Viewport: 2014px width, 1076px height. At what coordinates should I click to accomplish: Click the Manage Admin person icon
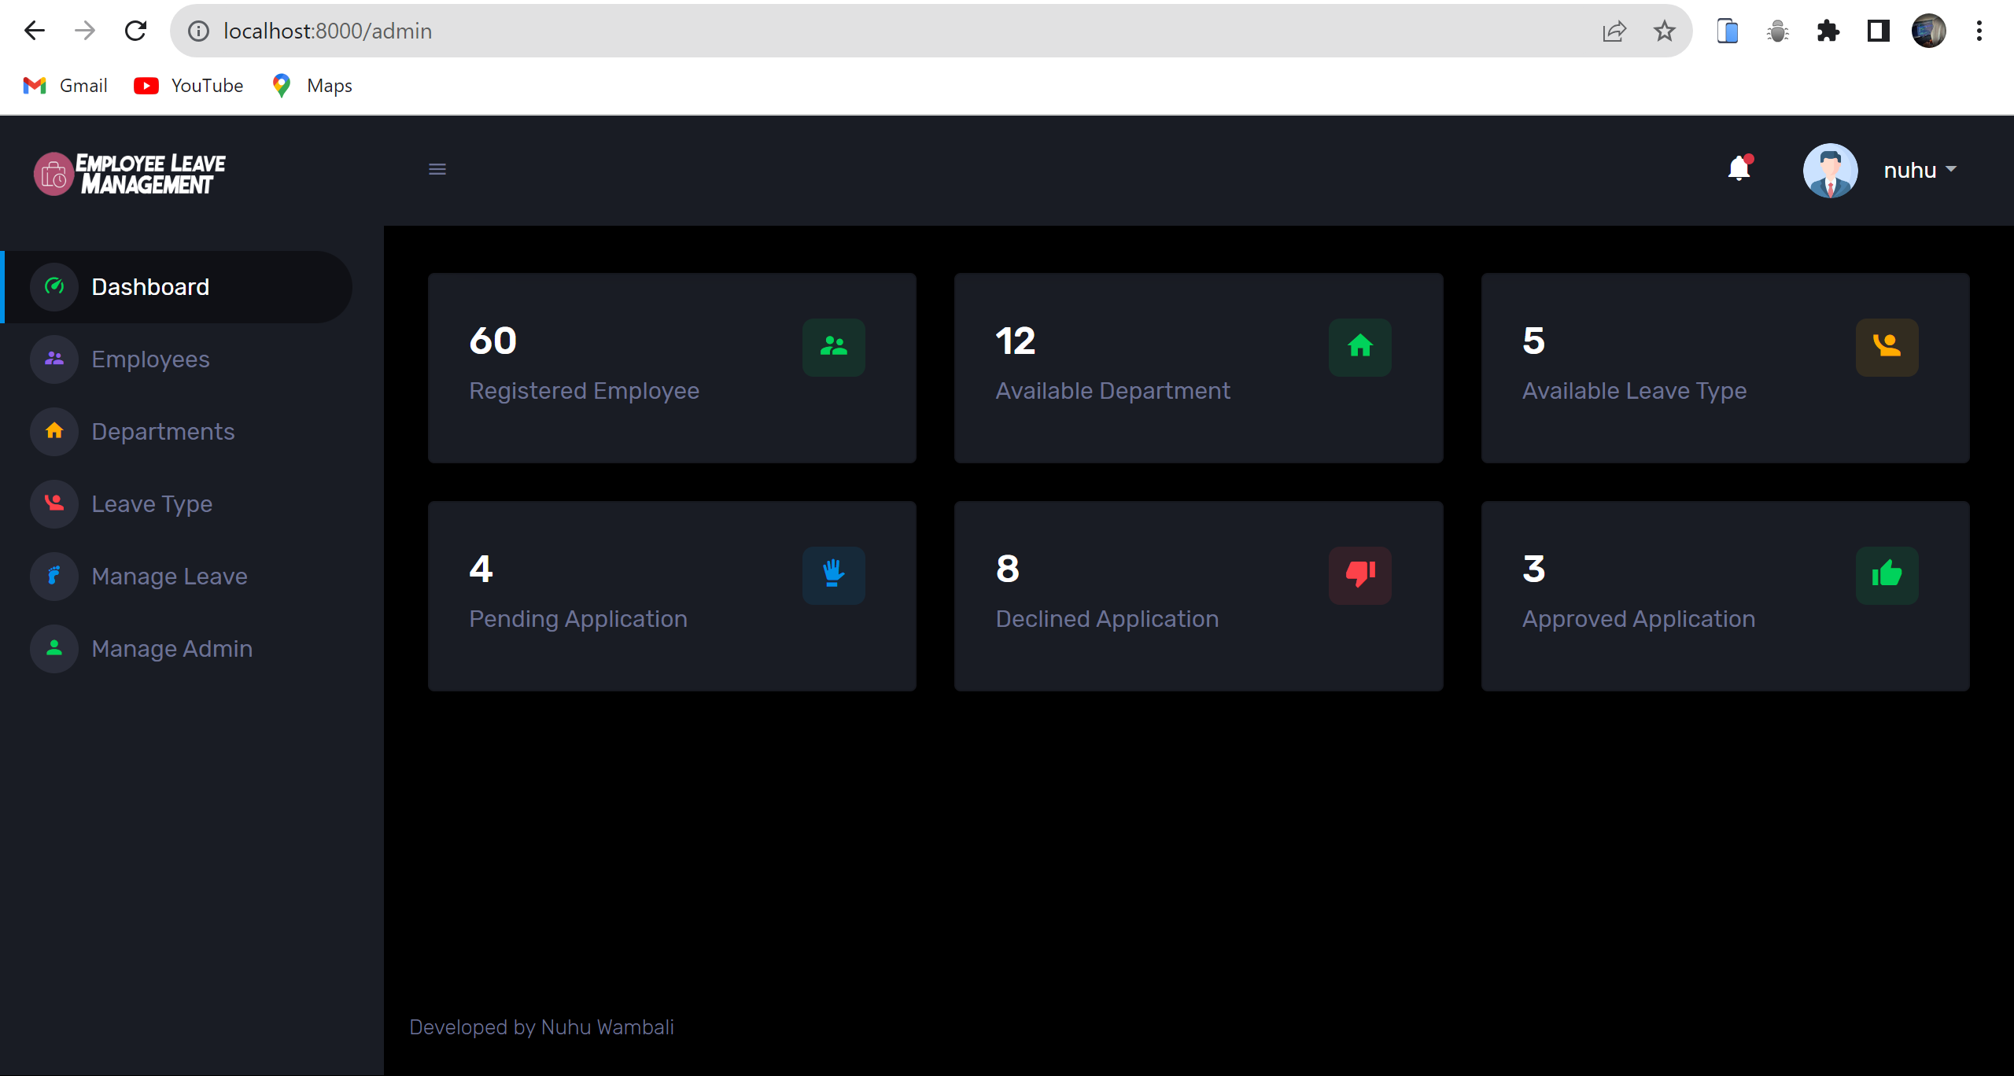point(53,648)
